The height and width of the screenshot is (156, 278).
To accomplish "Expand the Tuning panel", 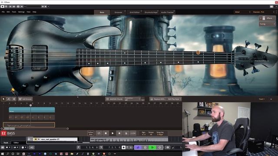I will [x=268, y=24].
